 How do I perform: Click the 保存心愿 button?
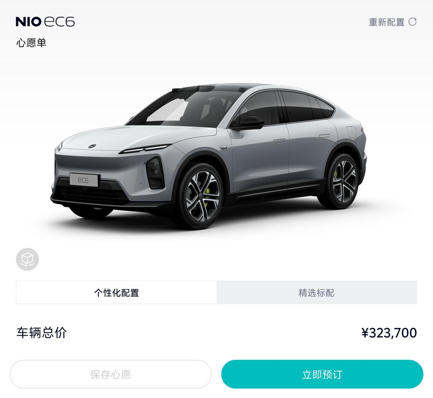tap(111, 374)
